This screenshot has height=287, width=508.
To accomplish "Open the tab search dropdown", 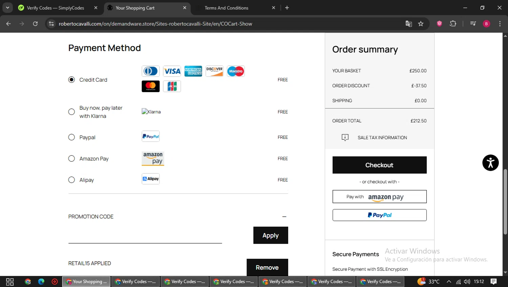I will (7, 8).
